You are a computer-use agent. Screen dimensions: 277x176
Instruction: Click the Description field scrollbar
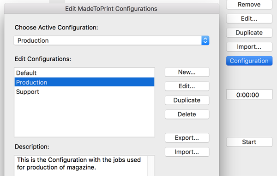coord(151,165)
